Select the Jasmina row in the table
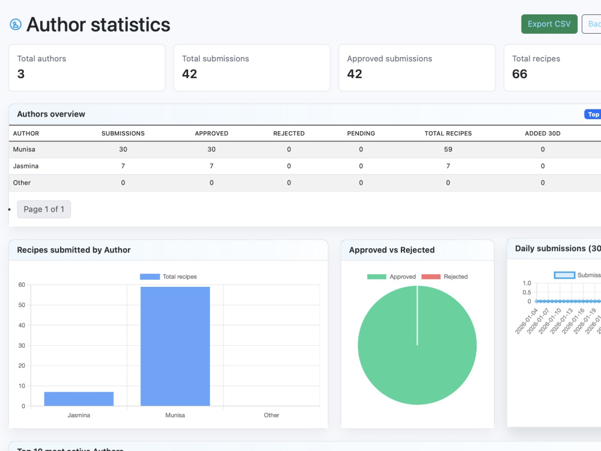 click(x=305, y=166)
